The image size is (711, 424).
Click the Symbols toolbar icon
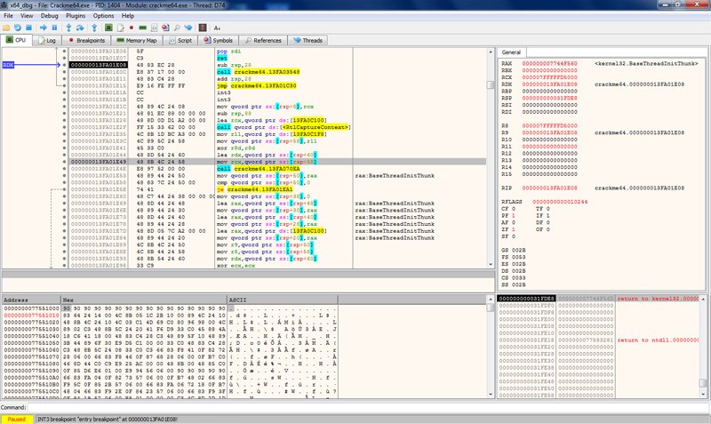(x=165, y=28)
